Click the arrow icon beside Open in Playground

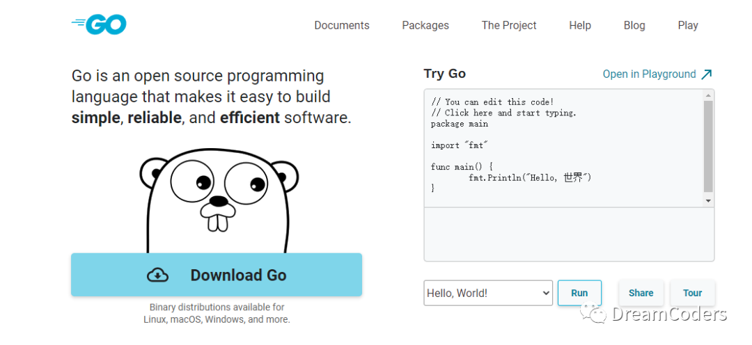point(707,74)
